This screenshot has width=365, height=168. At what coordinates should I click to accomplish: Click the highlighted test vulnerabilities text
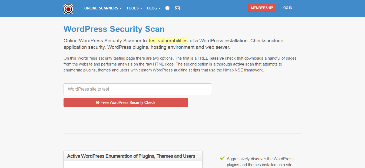click(168, 41)
